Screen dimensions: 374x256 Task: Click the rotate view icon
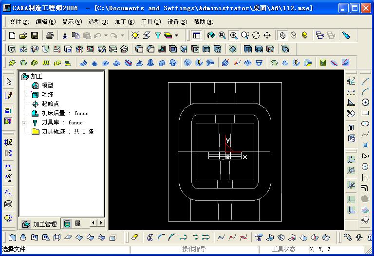click(256, 35)
